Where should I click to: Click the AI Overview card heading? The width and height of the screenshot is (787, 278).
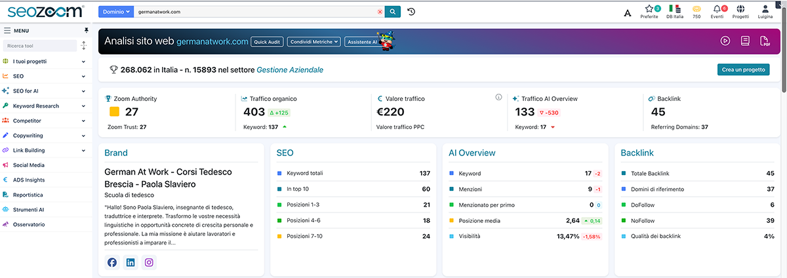[472, 153]
